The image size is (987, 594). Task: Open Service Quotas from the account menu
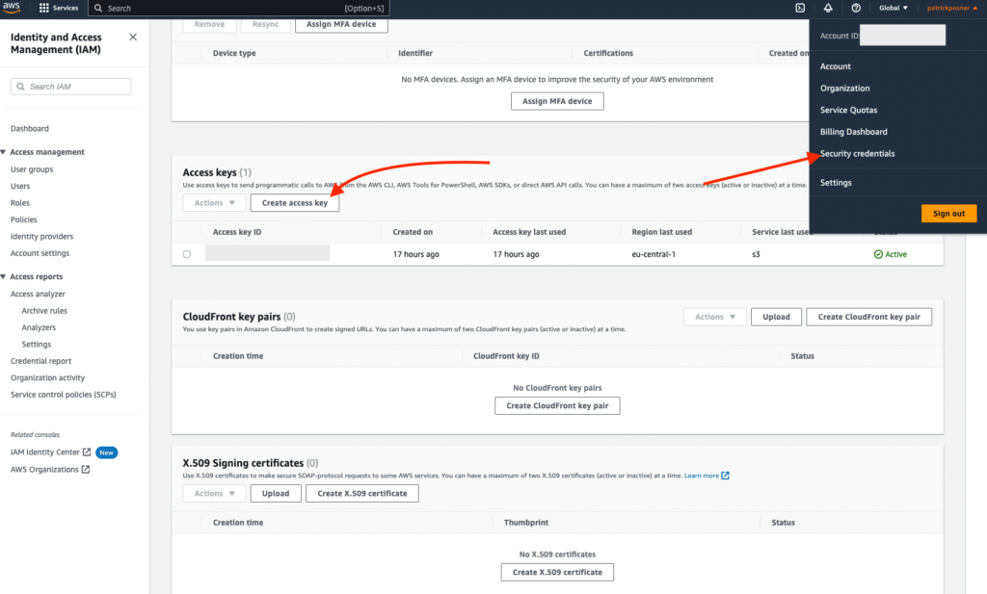848,110
